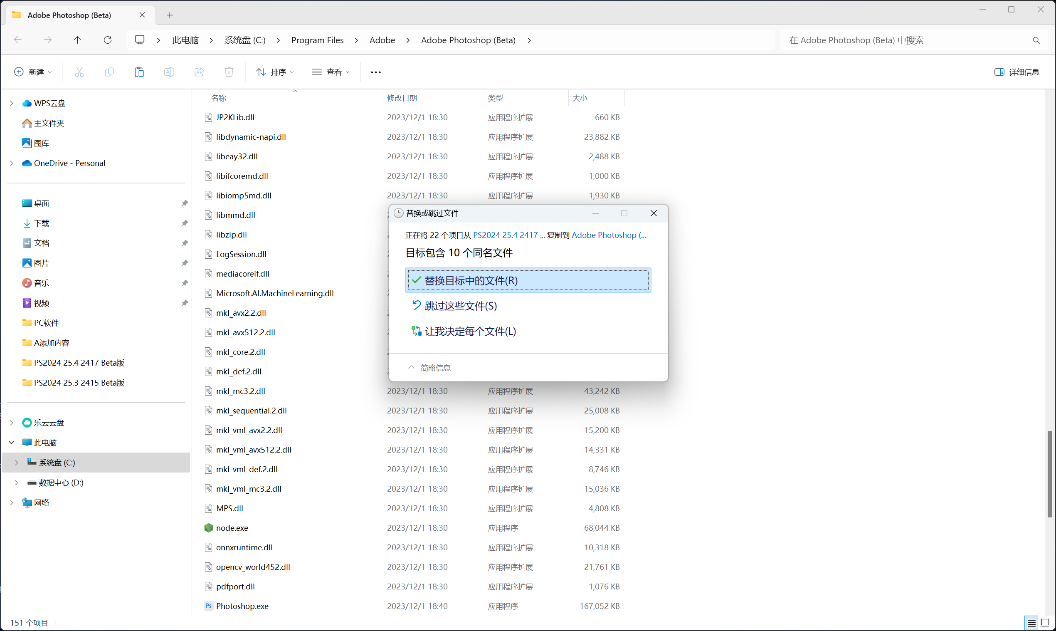Select Photoshop.exe in file list
The image size is (1056, 631).
pos(242,606)
